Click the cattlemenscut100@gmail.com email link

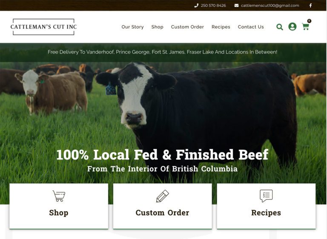[270, 6]
